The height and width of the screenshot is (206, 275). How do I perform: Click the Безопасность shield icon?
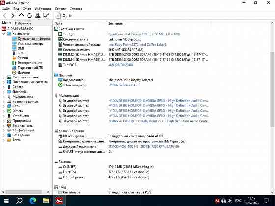point(9,126)
